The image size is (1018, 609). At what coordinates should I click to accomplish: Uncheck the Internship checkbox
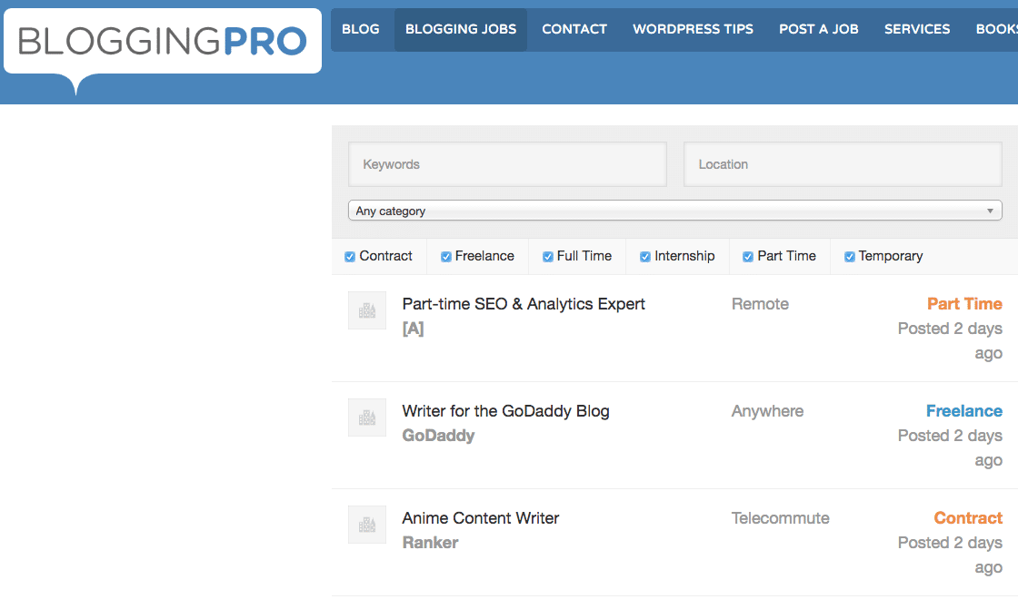click(x=645, y=257)
